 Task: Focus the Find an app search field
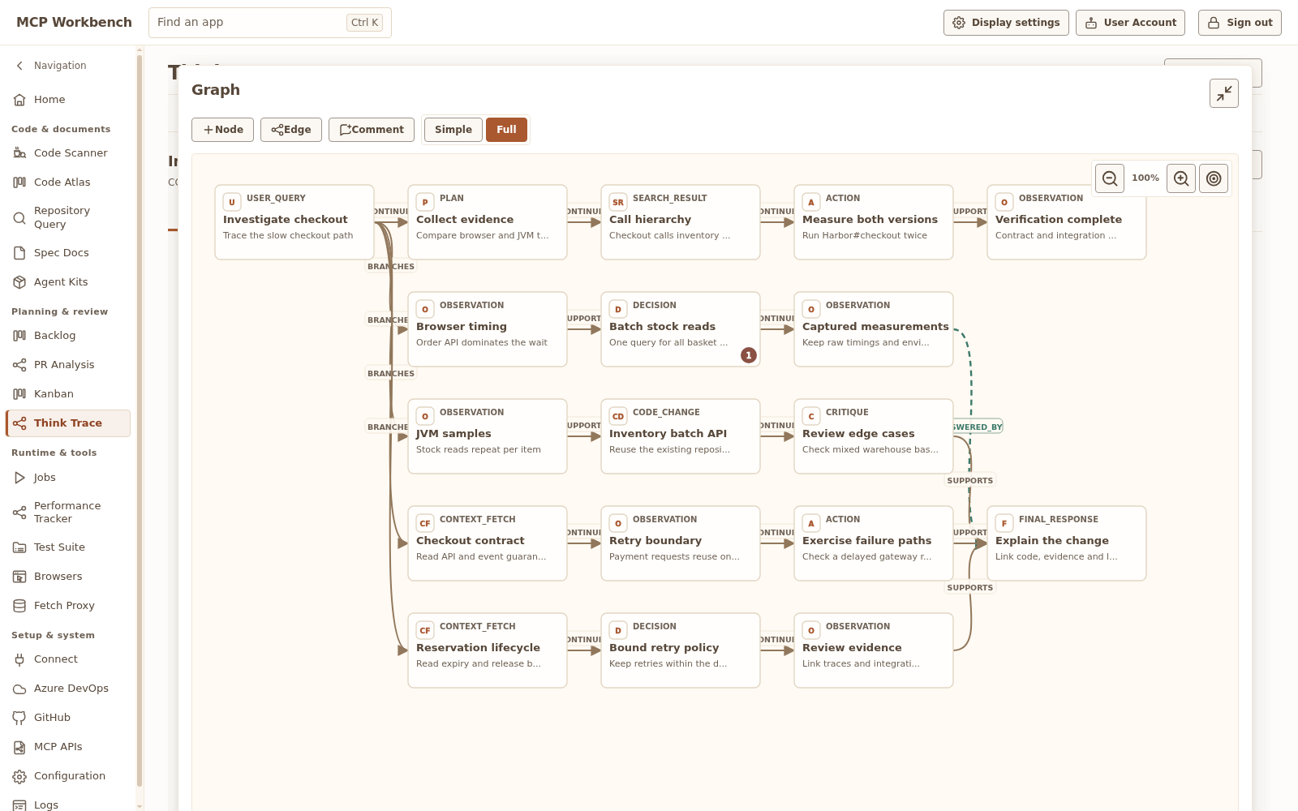click(x=269, y=23)
